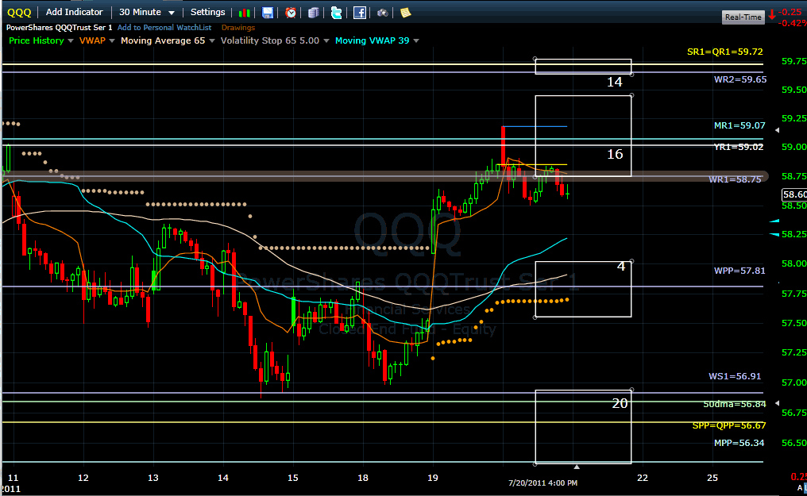Click the 58.00 price axis label
Image resolution: width=807 pixels, height=496 pixels.
tap(793, 263)
